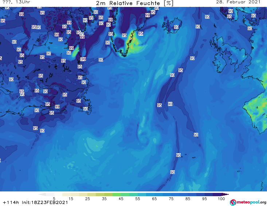The height and width of the screenshot is (206, 267).
Task: Select the map title "2m Relative Feuchte [%]"
Action: pyautogui.click(x=135, y=3)
